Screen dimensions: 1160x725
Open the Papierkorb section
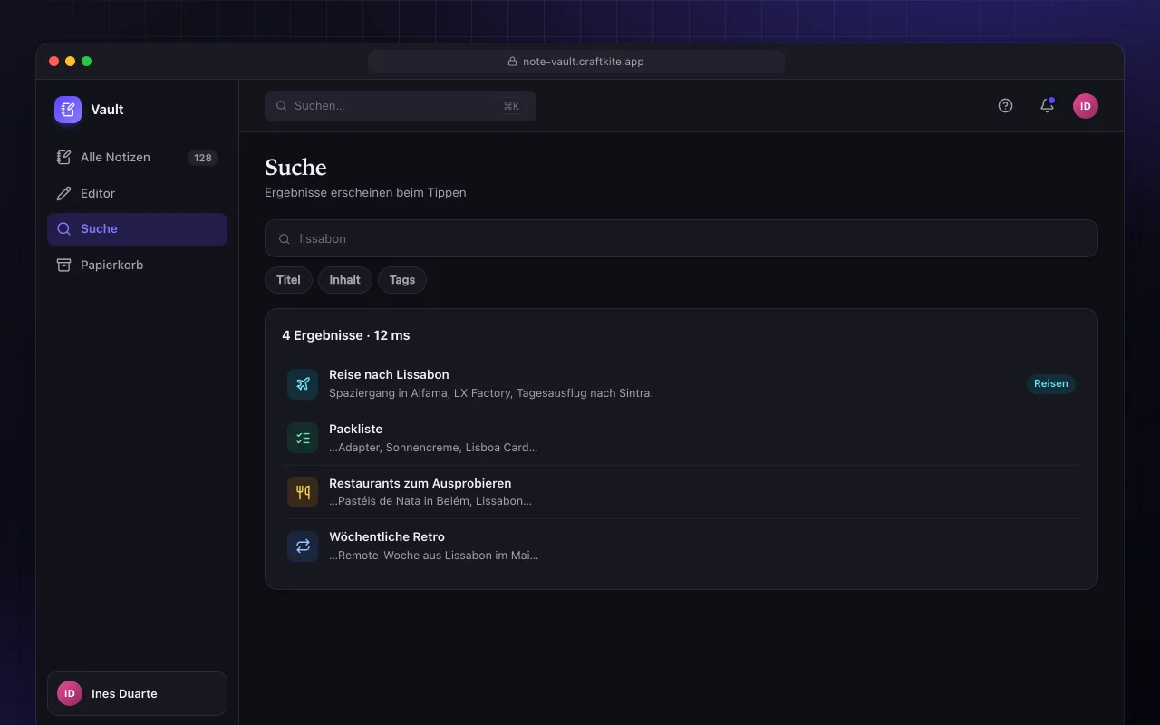pyautogui.click(x=137, y=265)
